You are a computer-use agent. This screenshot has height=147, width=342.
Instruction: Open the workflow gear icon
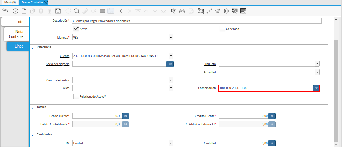pos(226,11)
